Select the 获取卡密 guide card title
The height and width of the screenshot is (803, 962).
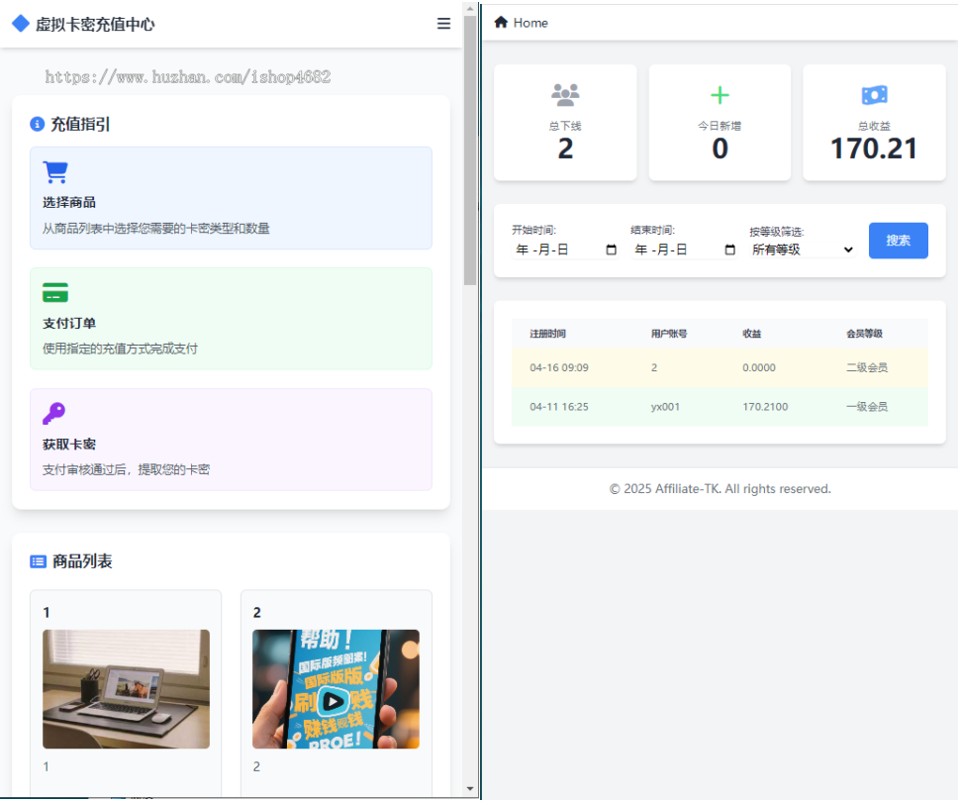[x=69, y=446]
